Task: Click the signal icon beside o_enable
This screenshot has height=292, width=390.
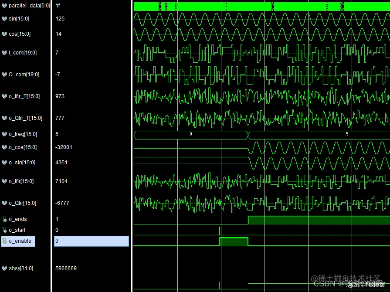Action: [x=4, y=241]
